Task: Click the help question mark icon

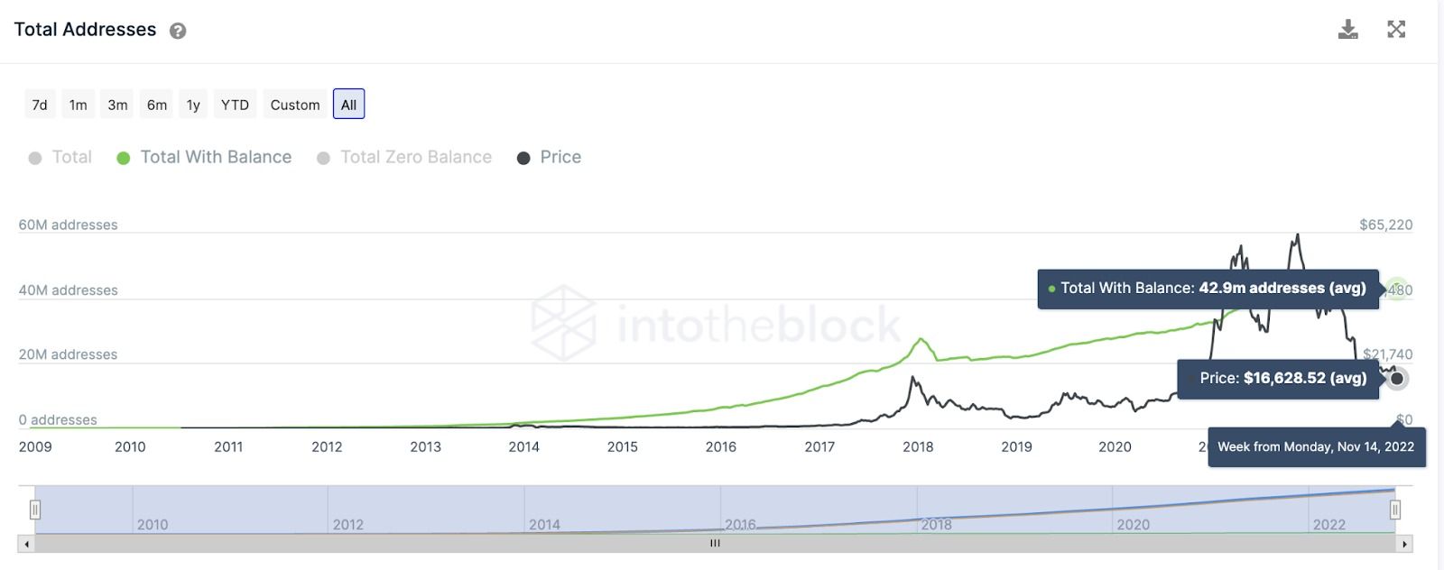Action: tap(178, 31)
